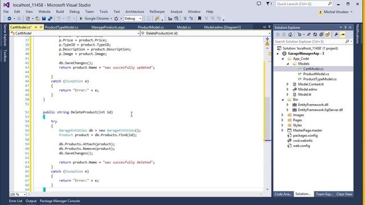Click the Undo arrow icon

(59, 18)
